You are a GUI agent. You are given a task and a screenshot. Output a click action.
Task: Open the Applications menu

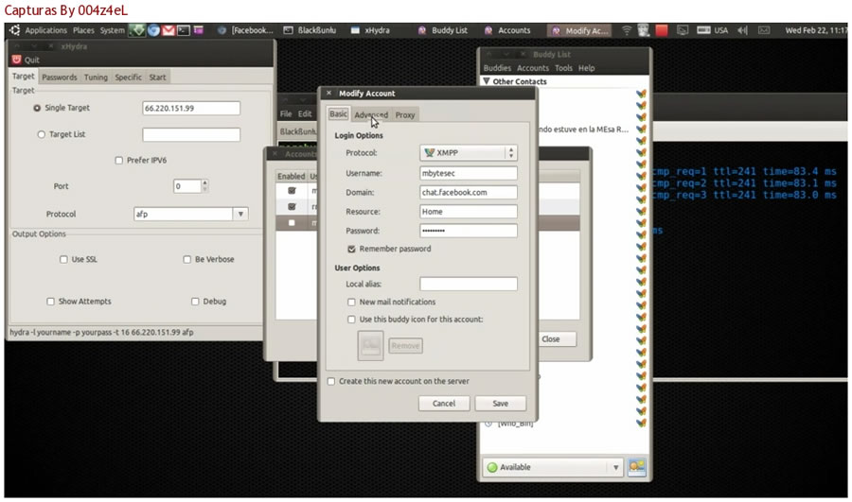click(45, 30)
